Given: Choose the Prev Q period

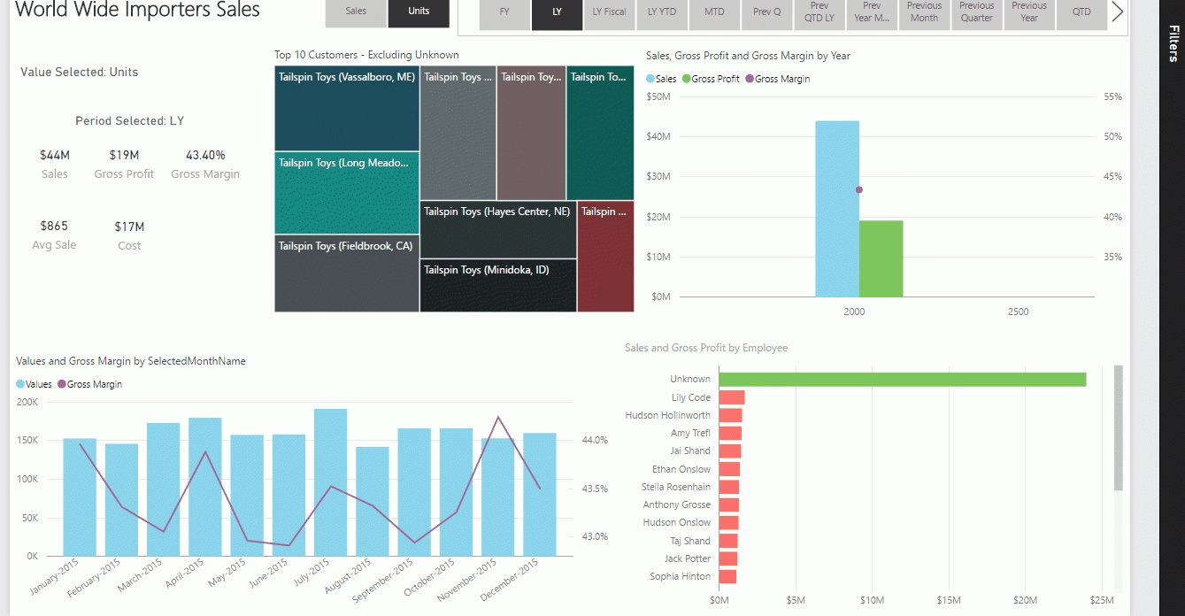Looking at the screenshot, I should click(767, 13).
